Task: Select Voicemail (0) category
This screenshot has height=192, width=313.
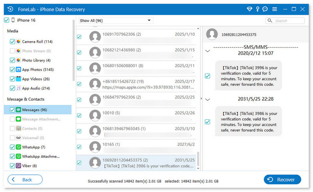Action: click(x=33, y=138)
